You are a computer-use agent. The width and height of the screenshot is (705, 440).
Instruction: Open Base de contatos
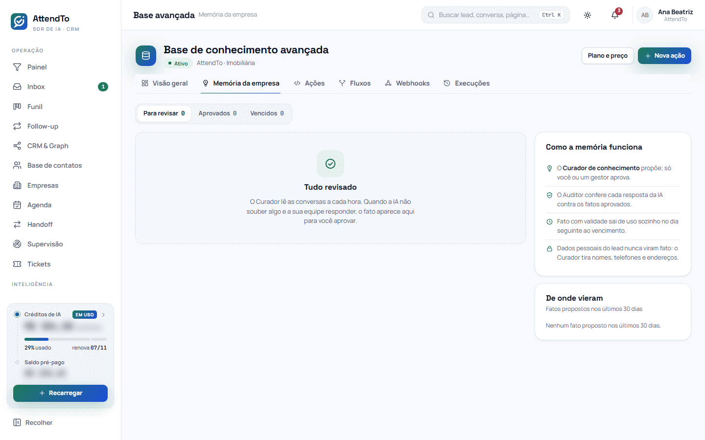point(60,165)
